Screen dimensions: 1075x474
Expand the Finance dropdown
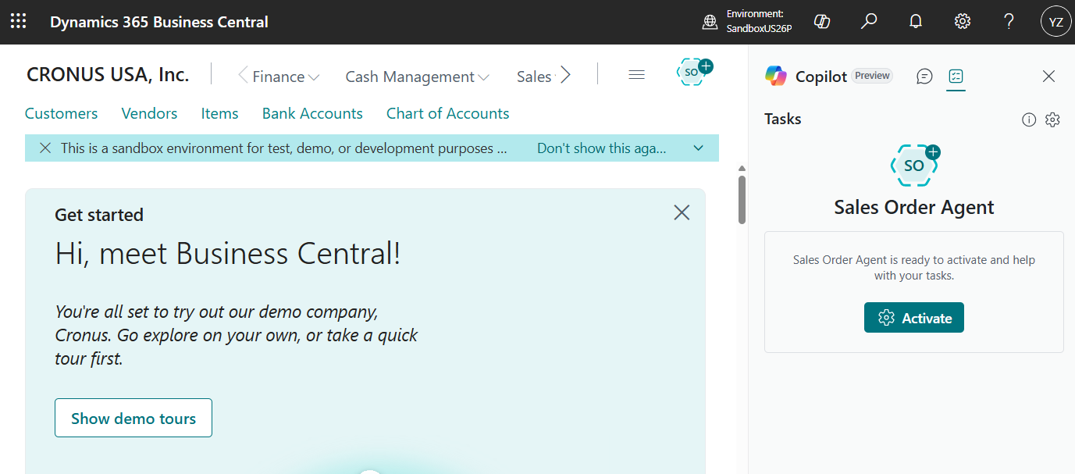[x=279, y=76]
